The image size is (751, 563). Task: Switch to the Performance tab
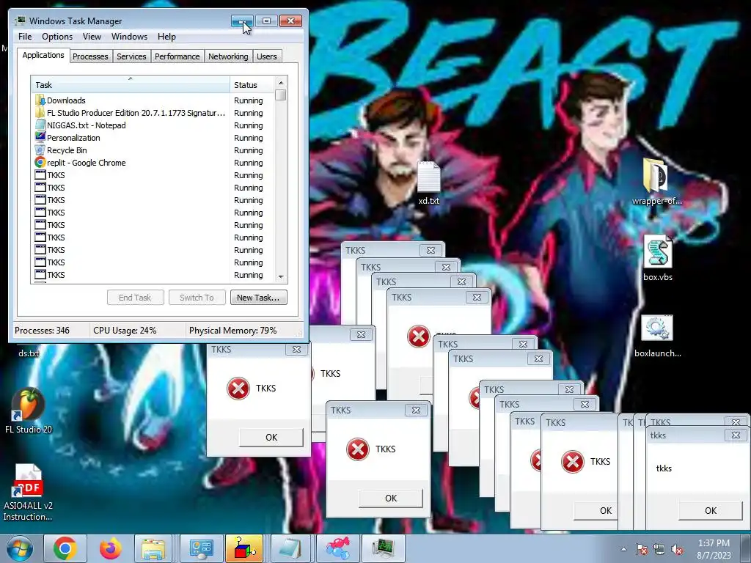tap(177, 56)
